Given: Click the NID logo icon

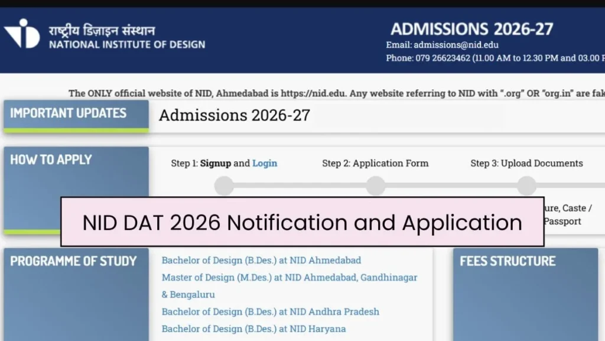Looking at the screenshot, I should 22,34.
